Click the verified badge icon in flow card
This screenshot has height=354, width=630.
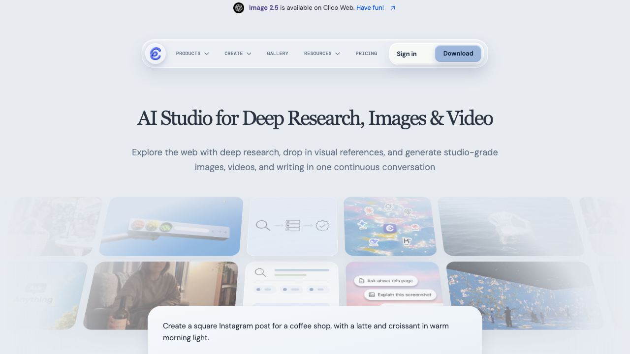[322, 226]
